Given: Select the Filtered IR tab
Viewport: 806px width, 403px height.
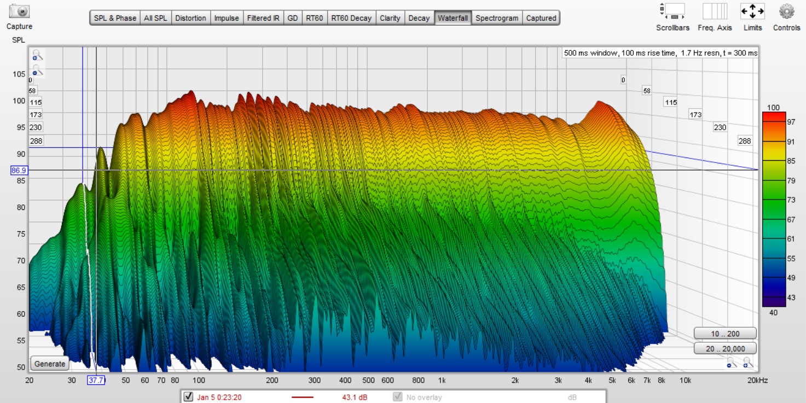Looking at the screenshot, I should pos(263,18).
